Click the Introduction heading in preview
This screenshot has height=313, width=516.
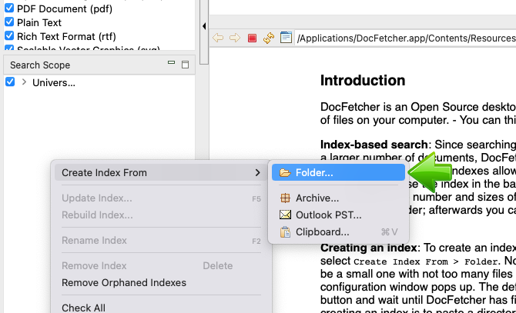363,81
